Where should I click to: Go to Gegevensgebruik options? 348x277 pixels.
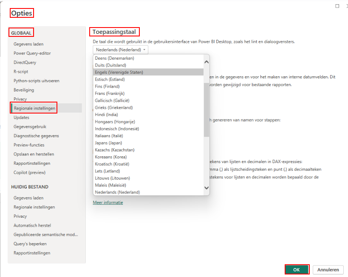coord(30,127)
